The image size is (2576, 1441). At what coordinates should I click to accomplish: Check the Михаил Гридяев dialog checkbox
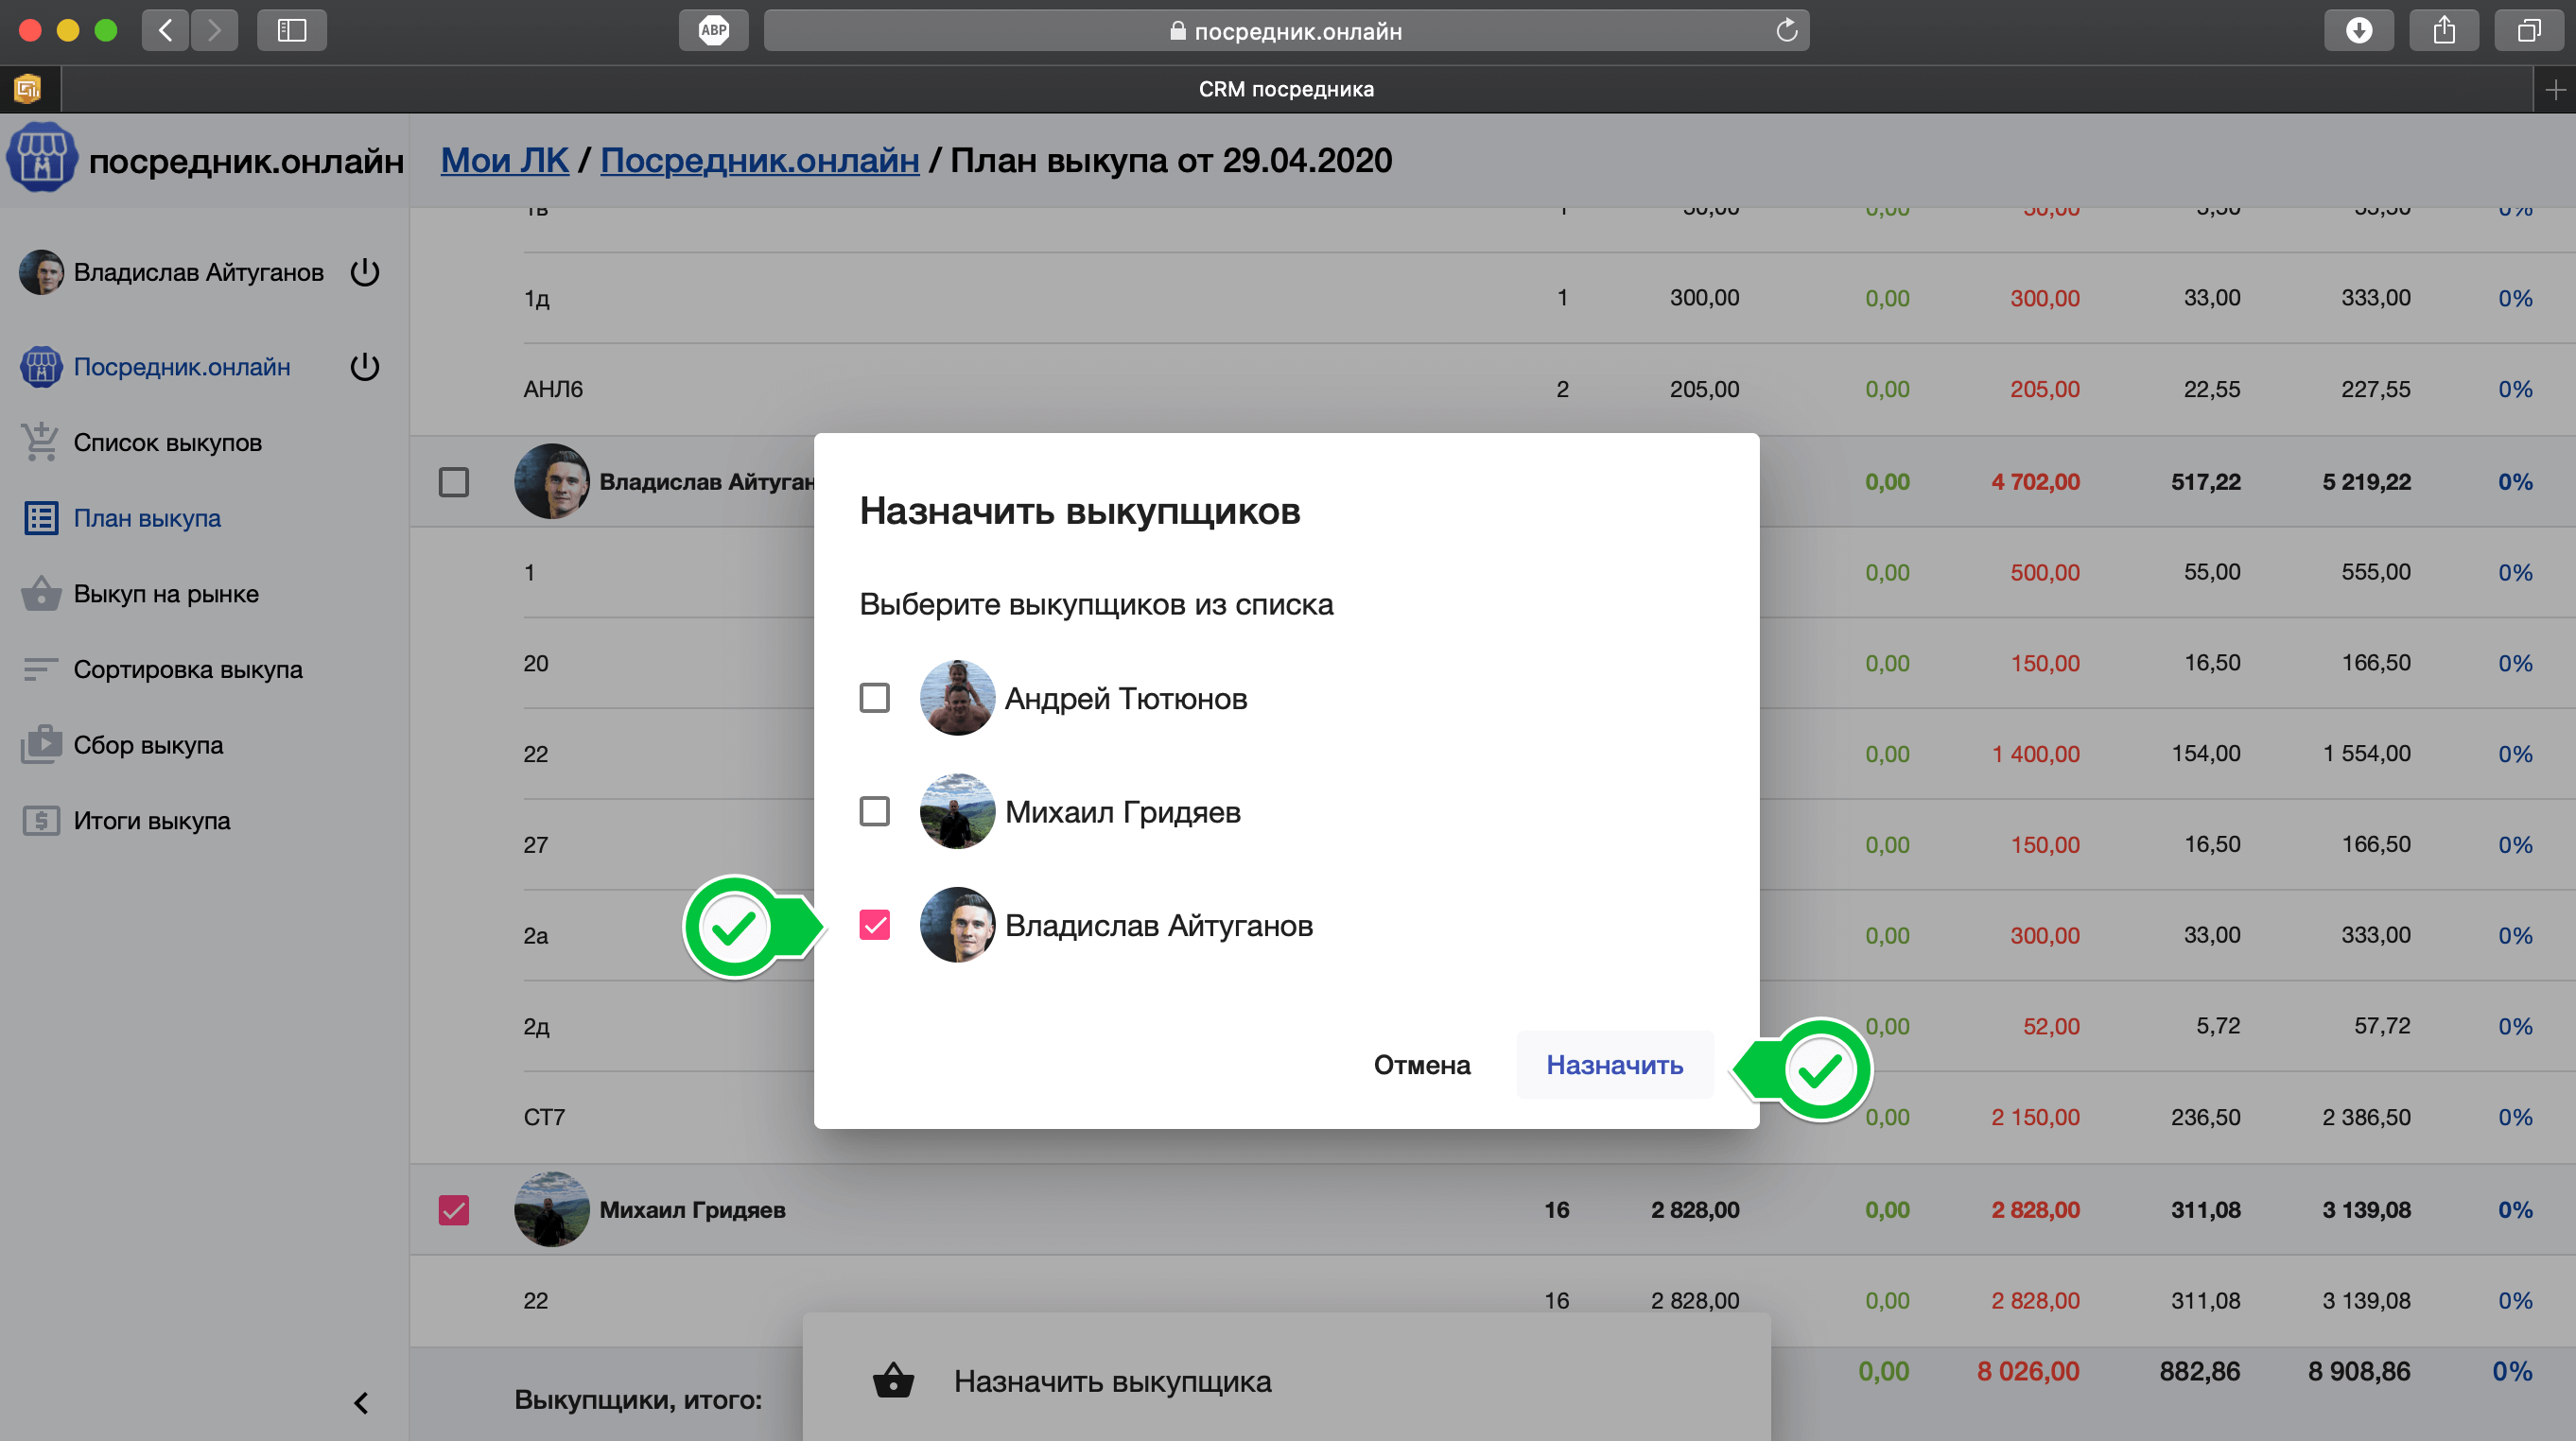pyautogui.click(x=875, y=811)
